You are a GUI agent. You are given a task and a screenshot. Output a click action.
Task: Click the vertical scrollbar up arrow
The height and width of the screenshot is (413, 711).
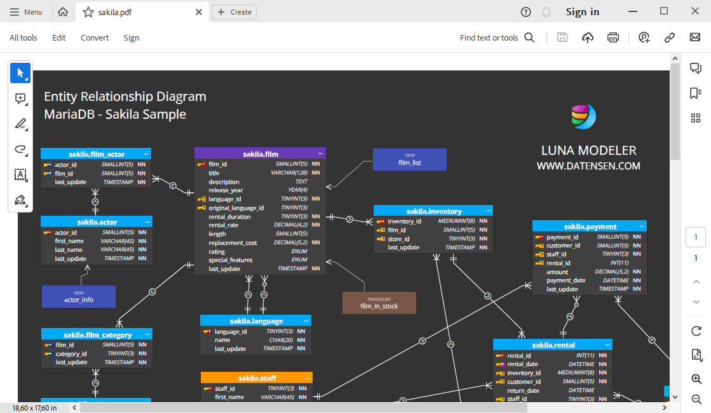click(675, 58)
